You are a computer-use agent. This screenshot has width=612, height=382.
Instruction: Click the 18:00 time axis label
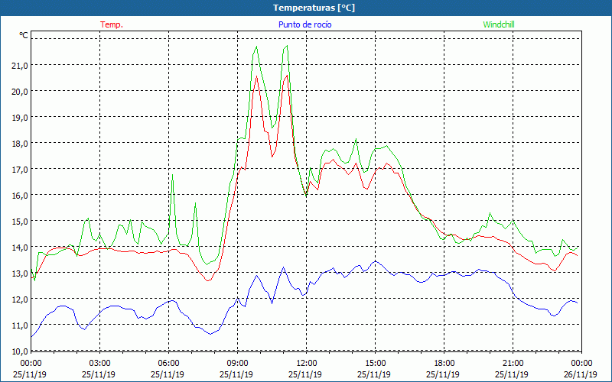click(x=444, y=364)
